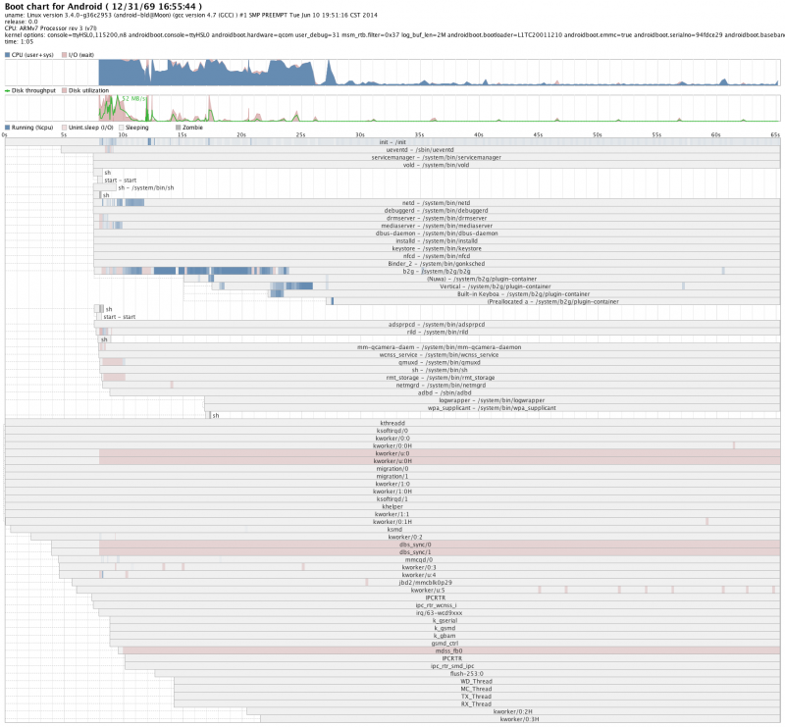Screen dimensions: 785x727
Task: Select the dbs_sync/0 kernel thread row
Action: pos(415,545)
